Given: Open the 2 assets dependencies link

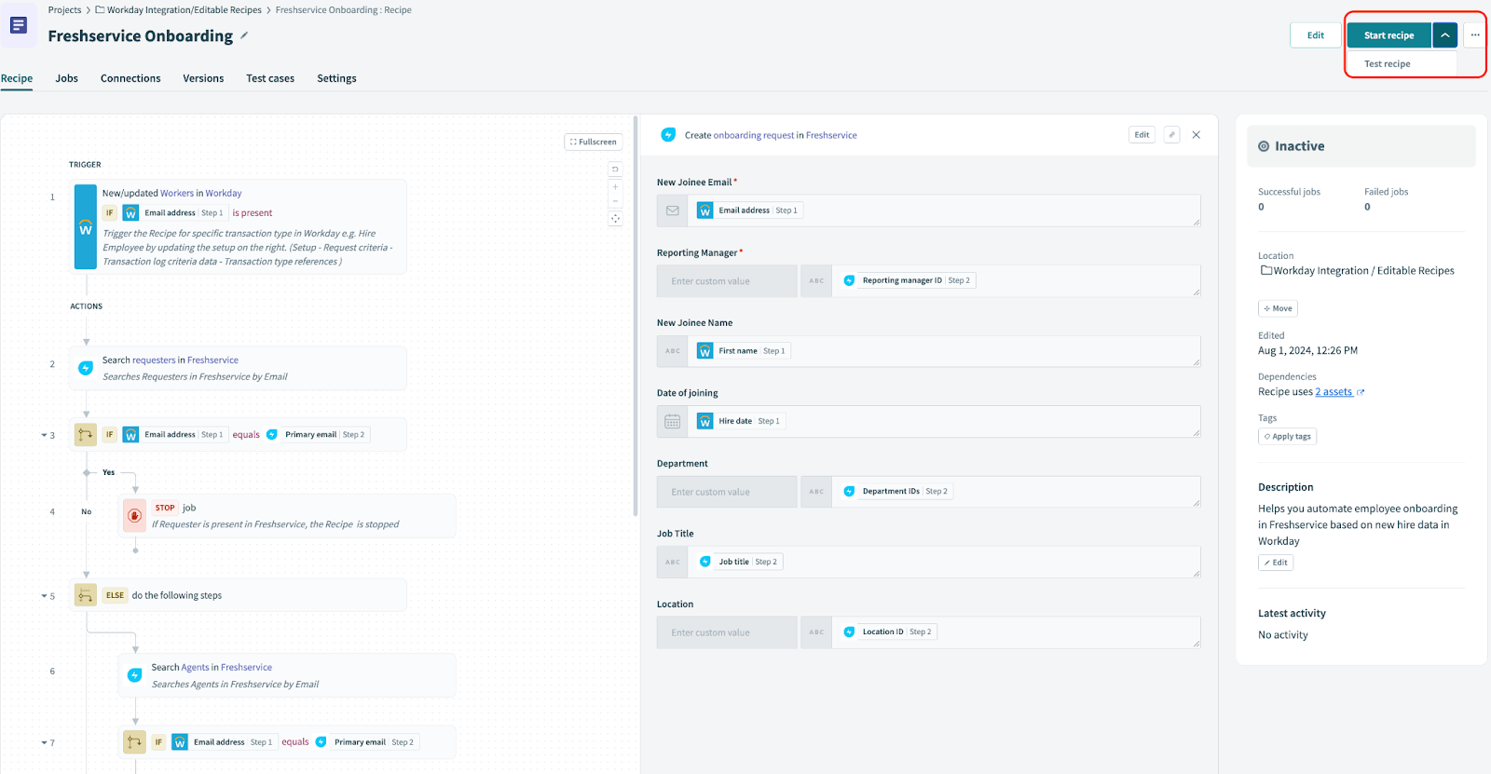Looking at the screenshot, I should point(1334,392).
